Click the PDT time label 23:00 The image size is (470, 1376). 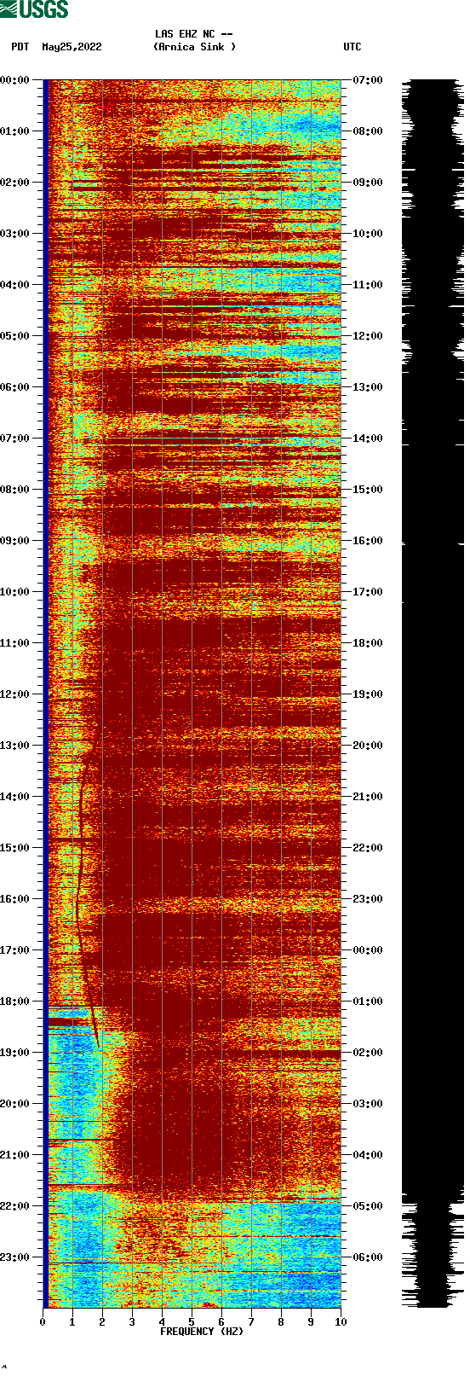pyautogui.click(x=14, y=1257)
